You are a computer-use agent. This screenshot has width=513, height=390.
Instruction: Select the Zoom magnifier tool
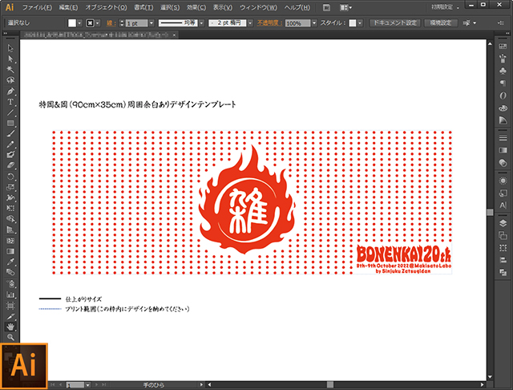(10, 337)
